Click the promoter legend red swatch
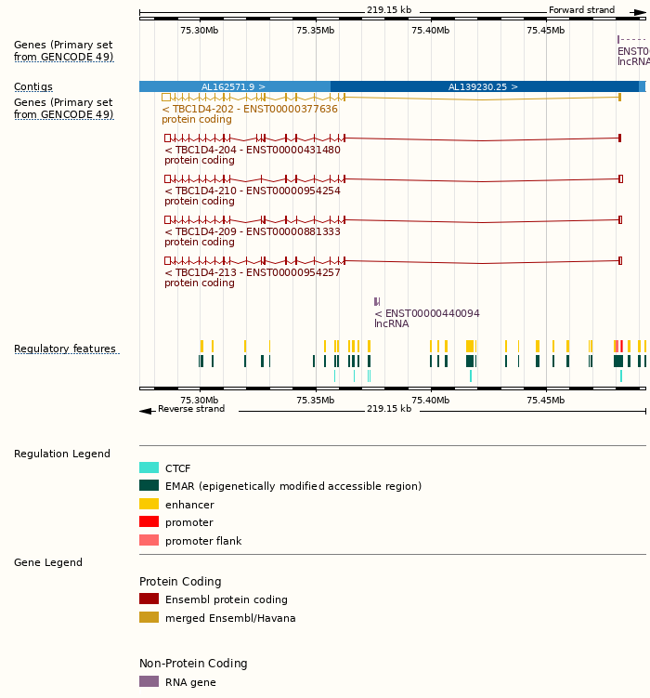This screenshot has height=698, width=650. 149,522
